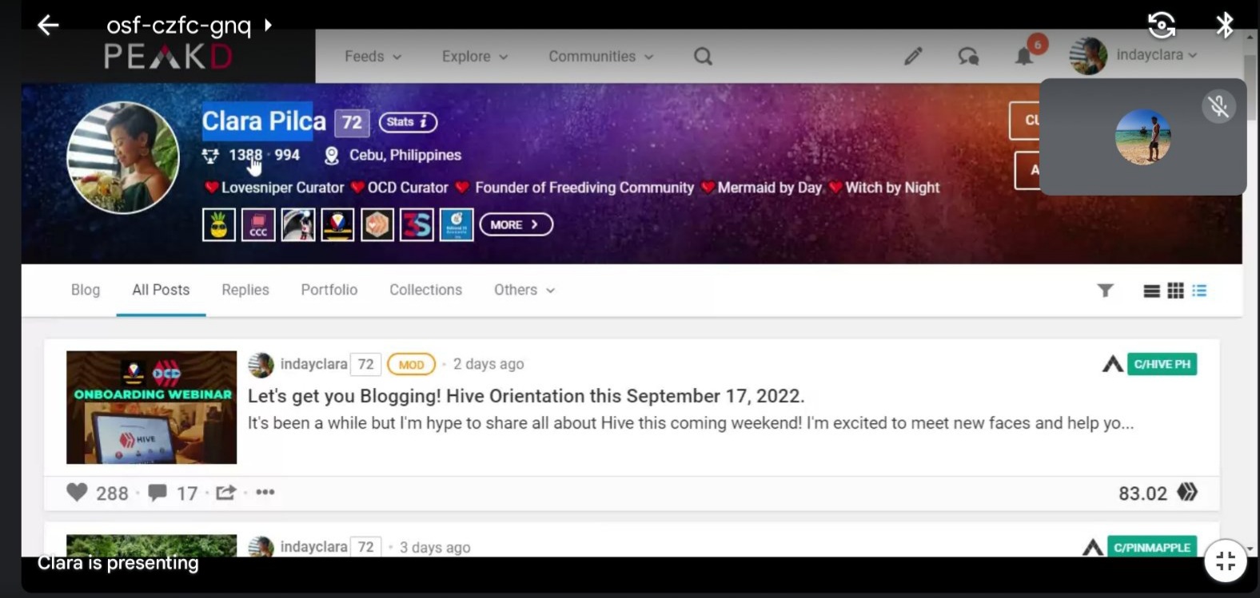1260x598 pixels.
Task: Open the Replies tab
Action: (245, 290)
